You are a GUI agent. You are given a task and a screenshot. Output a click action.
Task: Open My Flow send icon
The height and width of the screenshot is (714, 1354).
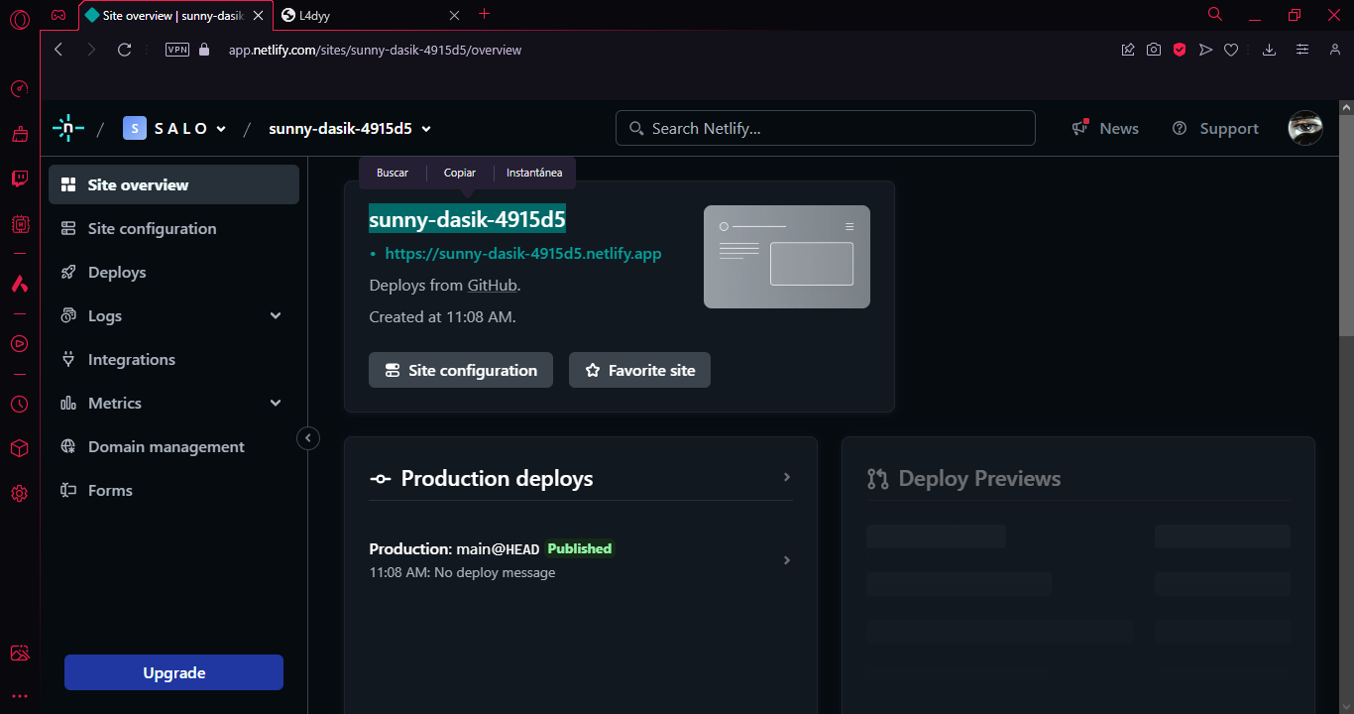(1205, 50)
